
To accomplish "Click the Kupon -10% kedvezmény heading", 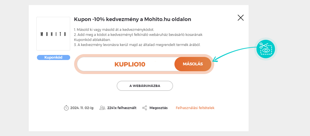I will pos(132,19).
